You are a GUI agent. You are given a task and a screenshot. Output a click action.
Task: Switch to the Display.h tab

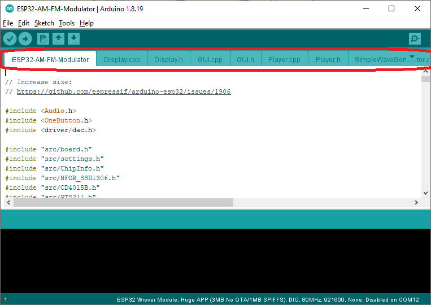point(168,59)
